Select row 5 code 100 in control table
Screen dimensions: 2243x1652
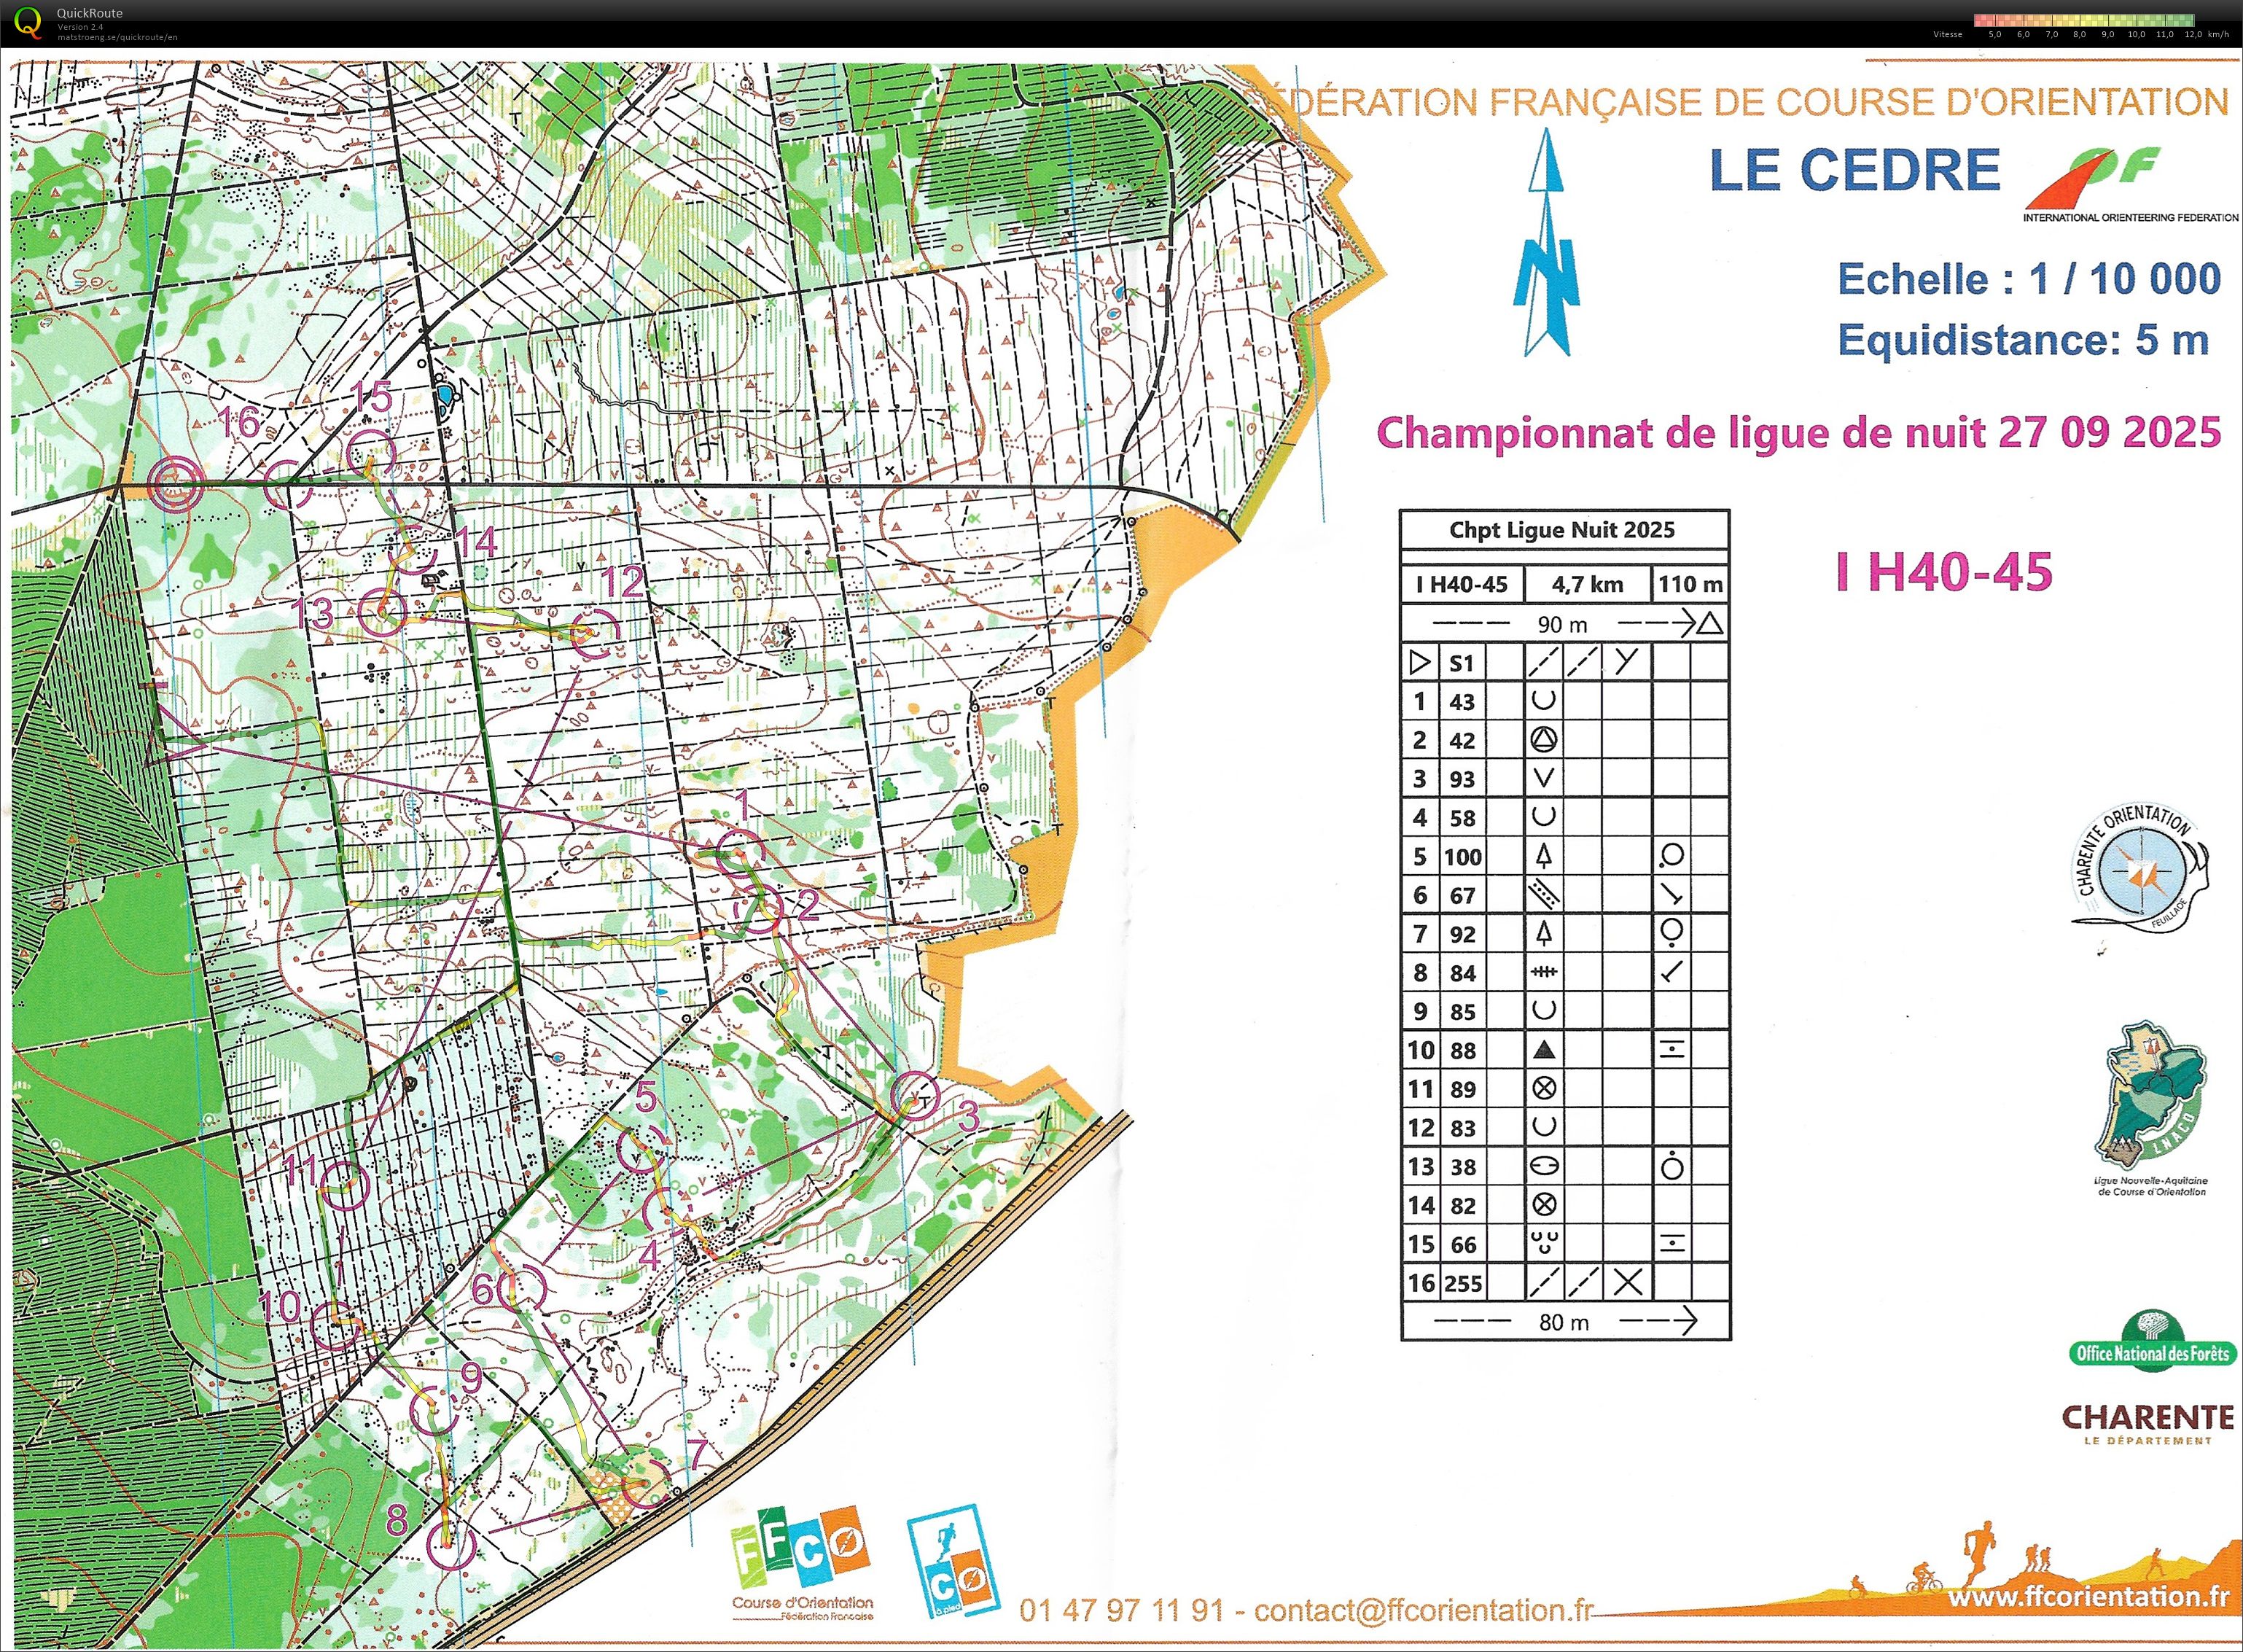(x=1462, y=856)
